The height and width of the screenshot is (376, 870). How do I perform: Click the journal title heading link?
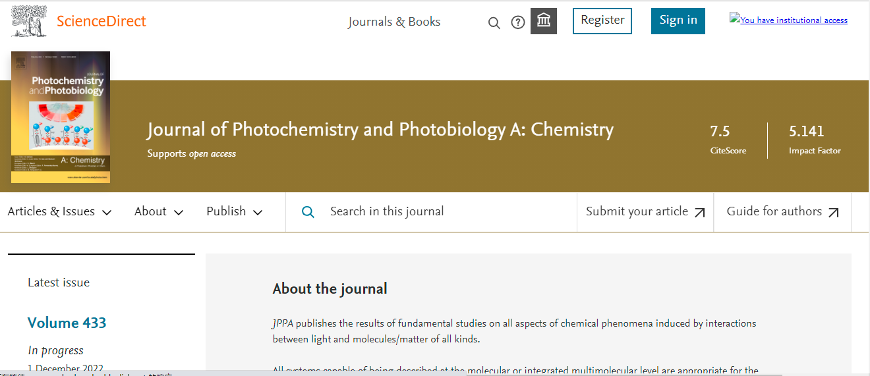tap(380, 130)
